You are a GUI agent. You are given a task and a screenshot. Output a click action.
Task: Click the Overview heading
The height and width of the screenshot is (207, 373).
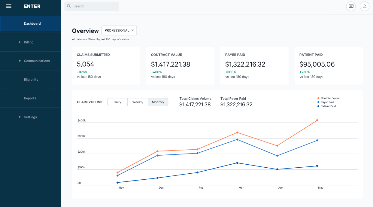pyautogui.click(x=85, y=31)
